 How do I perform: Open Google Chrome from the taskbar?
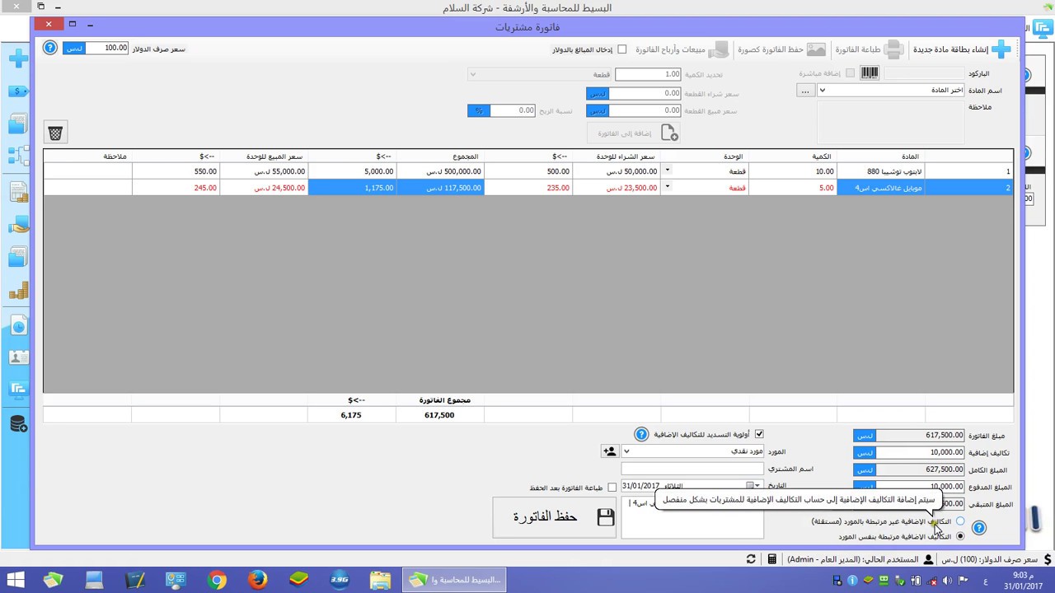click(x=217, y=580)
